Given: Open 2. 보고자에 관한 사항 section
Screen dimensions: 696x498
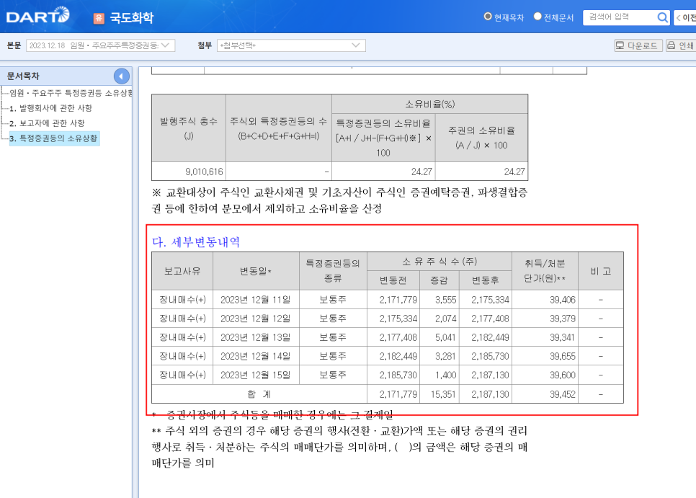Looking at the screenshot, I should 47,123.
